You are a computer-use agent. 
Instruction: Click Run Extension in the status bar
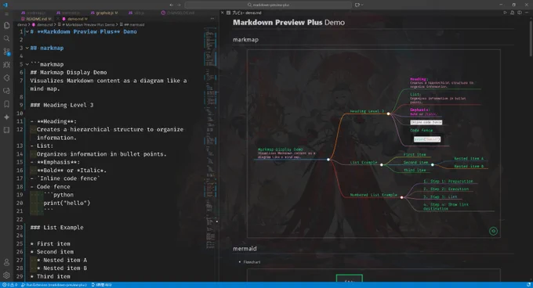pos(54,285)
